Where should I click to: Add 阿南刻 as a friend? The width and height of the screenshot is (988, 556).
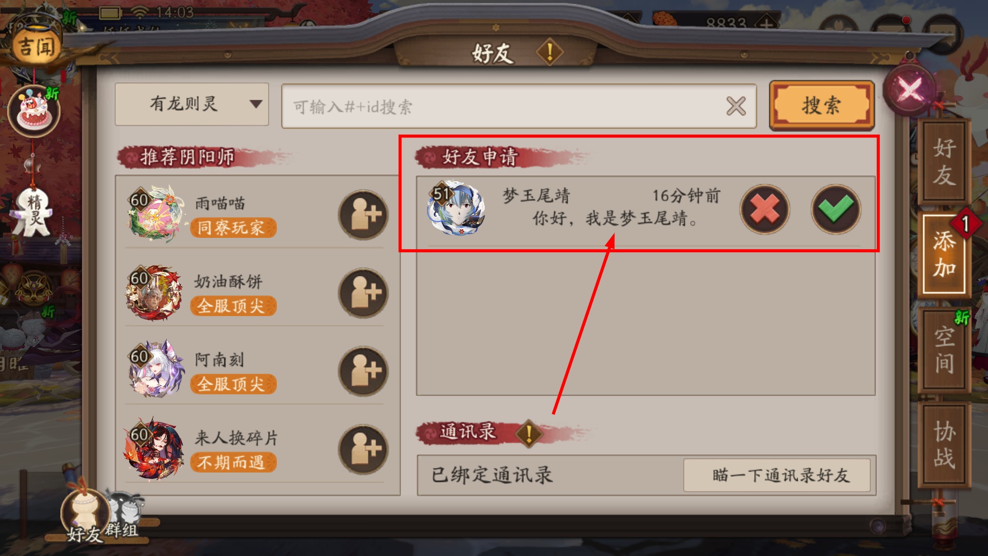(363, 371)
